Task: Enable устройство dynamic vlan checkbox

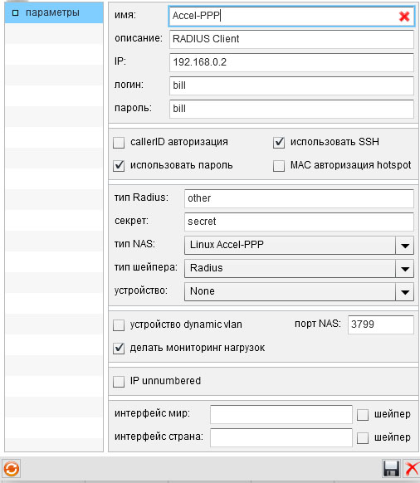Action: click(119, 325)
